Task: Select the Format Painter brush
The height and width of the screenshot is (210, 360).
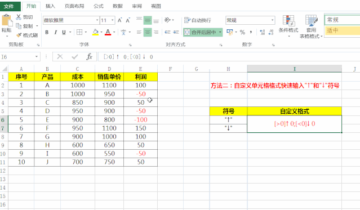Action: click(x=19, y=35)
